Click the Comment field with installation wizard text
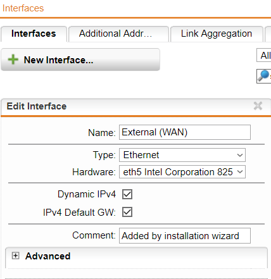 tap(185, 235)
